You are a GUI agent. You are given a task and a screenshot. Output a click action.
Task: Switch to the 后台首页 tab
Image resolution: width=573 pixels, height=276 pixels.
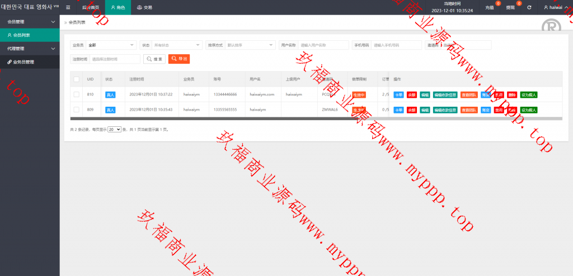tap(90, 7)
